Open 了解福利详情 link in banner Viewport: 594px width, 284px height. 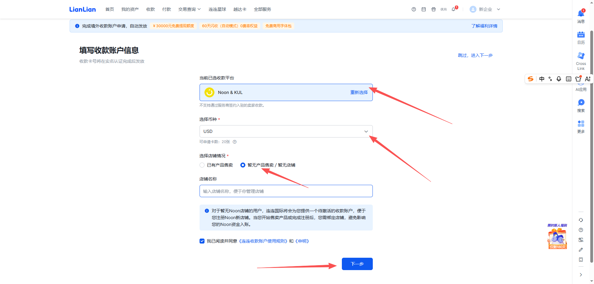point(484,26)
